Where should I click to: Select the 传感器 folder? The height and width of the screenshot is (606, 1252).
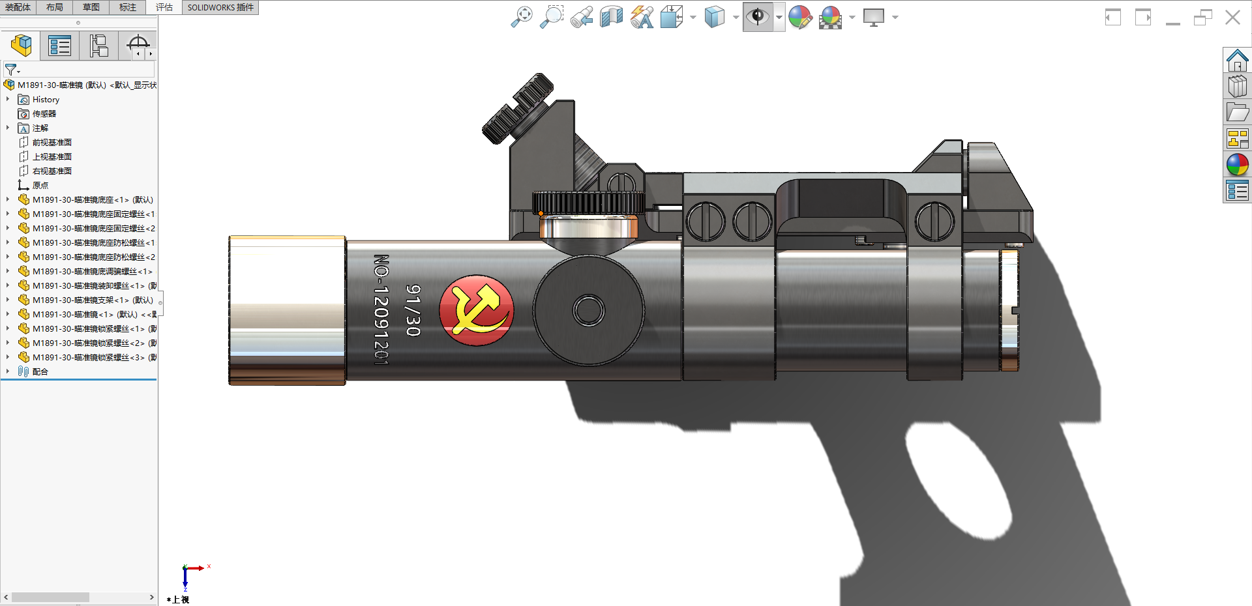37,114
